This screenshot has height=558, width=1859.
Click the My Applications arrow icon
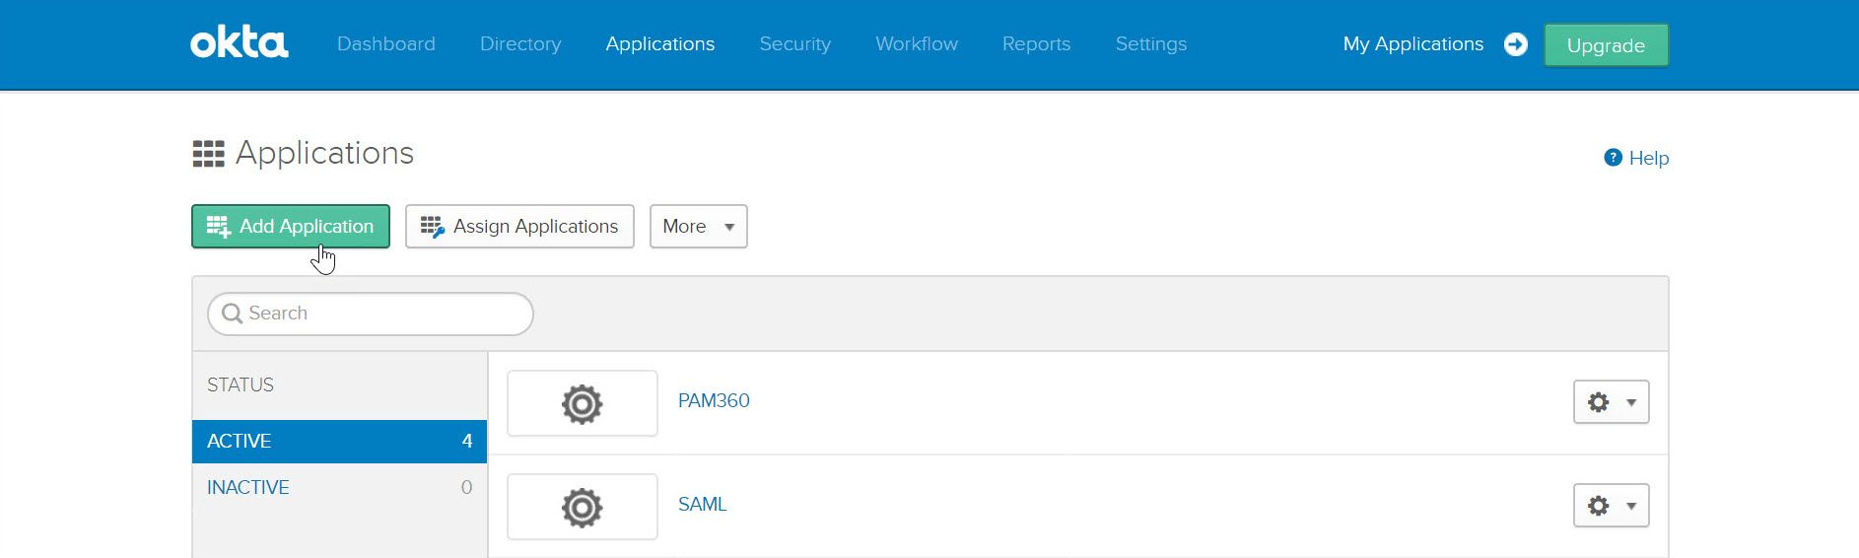(1515, 44)
